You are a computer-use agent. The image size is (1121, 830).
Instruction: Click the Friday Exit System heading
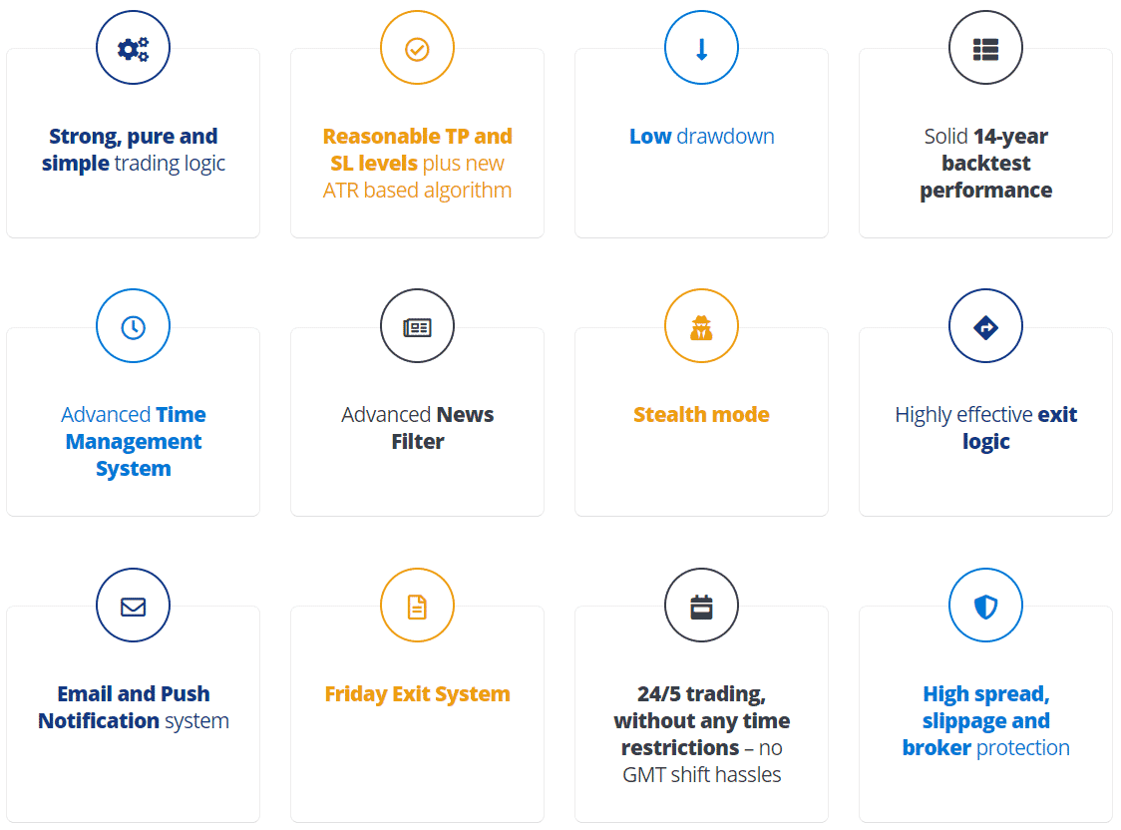[x=417, y=693]
